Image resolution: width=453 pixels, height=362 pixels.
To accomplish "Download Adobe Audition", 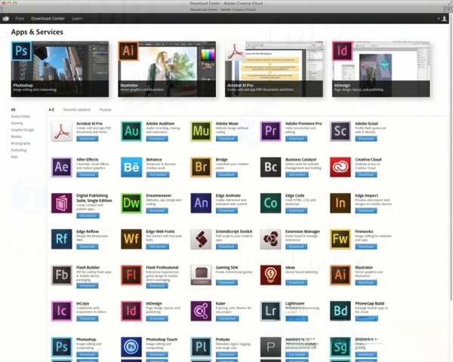I will click(157, 139).
